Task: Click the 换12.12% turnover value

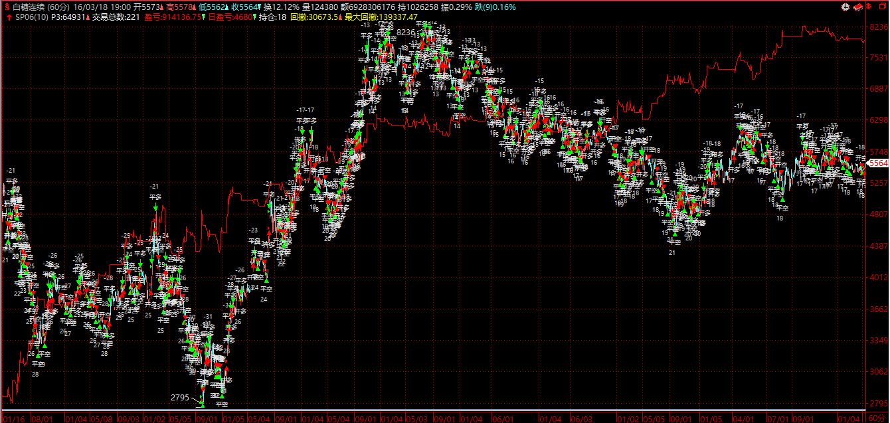Action: (x=282, y=7)
